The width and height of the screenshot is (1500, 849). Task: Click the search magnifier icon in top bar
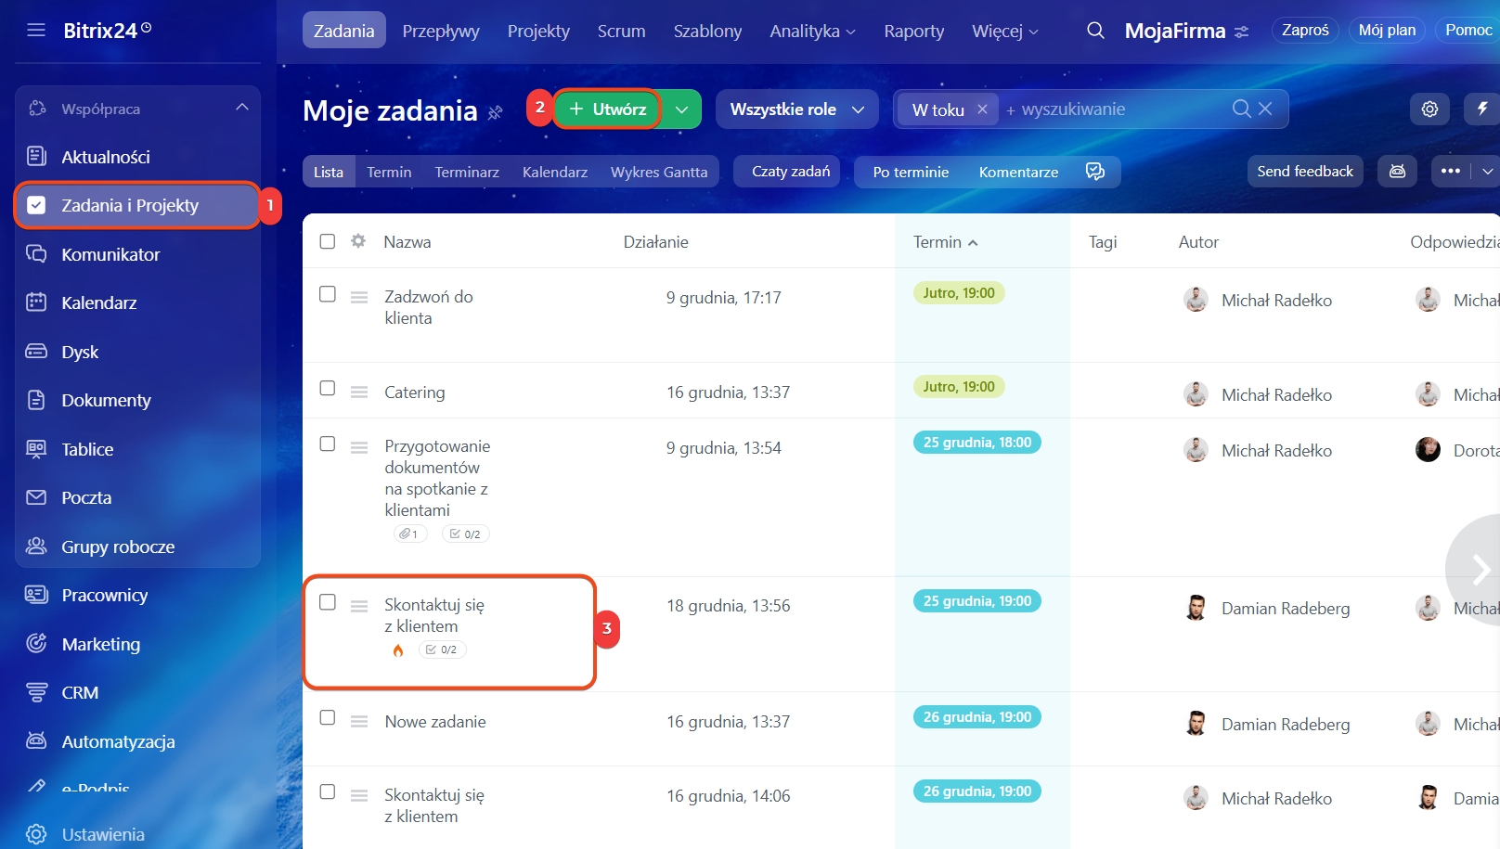pos(1095,31)
